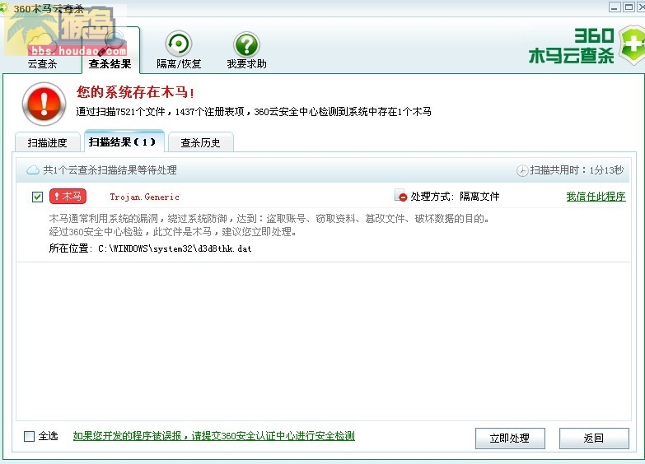Uncheck the Trojan.Generic result checkbox

pos(37,197)
